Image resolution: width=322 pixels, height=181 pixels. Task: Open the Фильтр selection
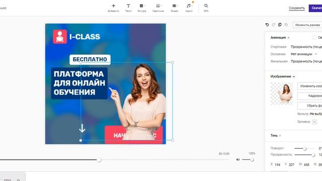click(316, 114)
